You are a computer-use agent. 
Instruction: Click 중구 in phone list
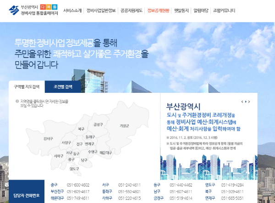[x=54, y=185]
